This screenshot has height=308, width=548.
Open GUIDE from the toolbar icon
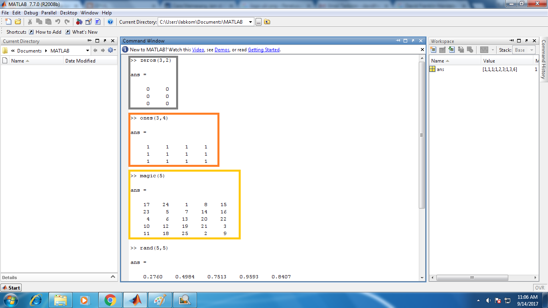89,22
